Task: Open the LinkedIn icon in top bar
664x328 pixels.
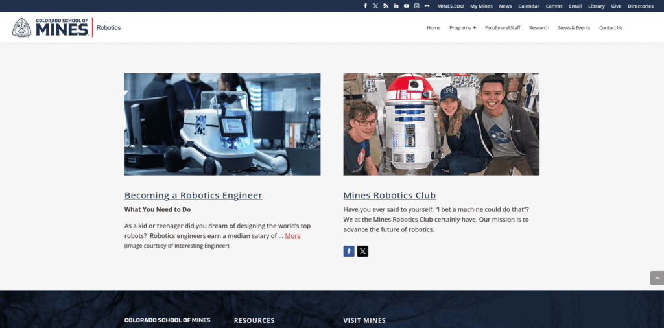Action: click(x=396, y=6)
